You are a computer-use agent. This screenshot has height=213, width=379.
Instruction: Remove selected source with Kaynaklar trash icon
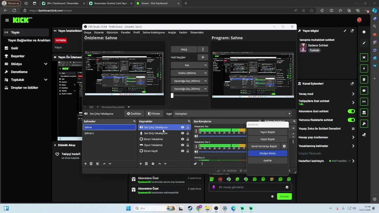(146, 164)
